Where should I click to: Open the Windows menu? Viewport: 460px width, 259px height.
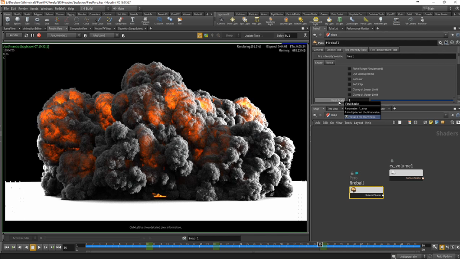click(x=46, y=8)
